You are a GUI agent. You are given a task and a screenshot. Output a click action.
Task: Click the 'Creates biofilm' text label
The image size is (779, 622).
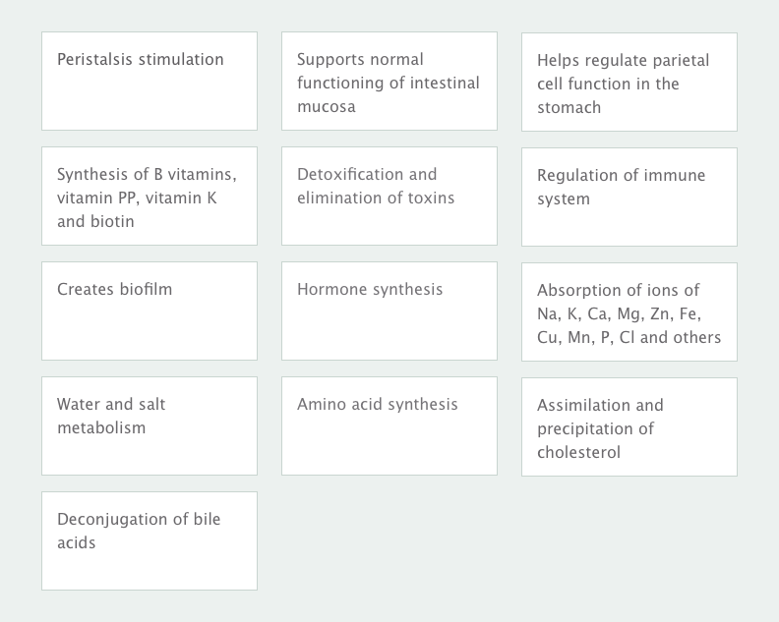pyautogui.click(x=114, y=289)
